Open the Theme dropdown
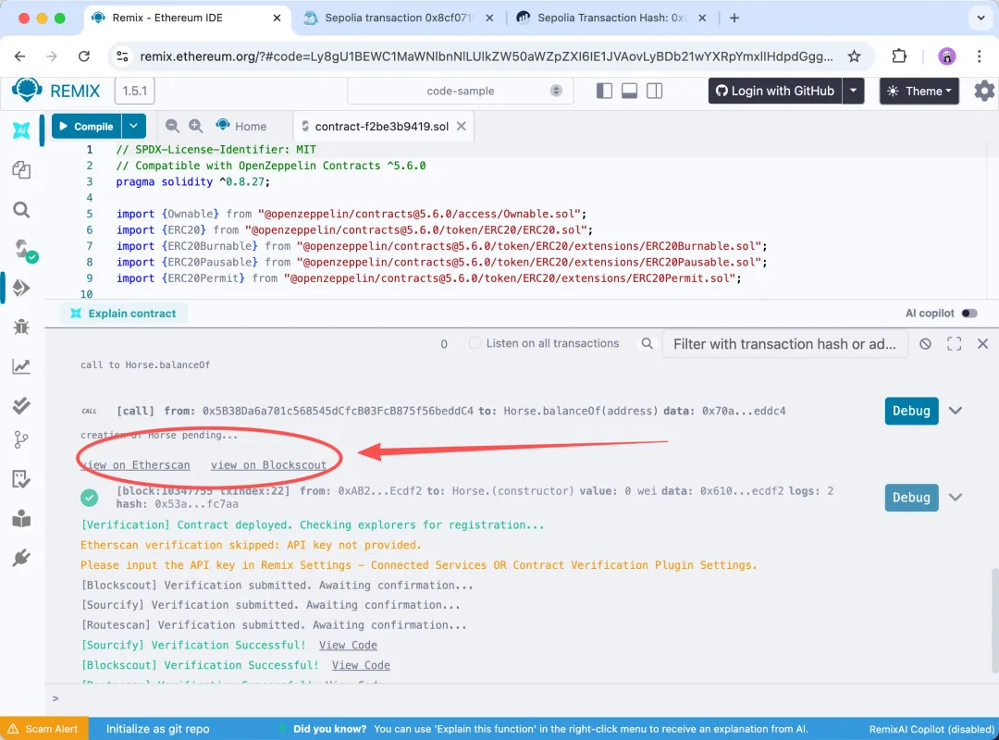This screenshot has height=740, width=999. click(x=919, y=92)
